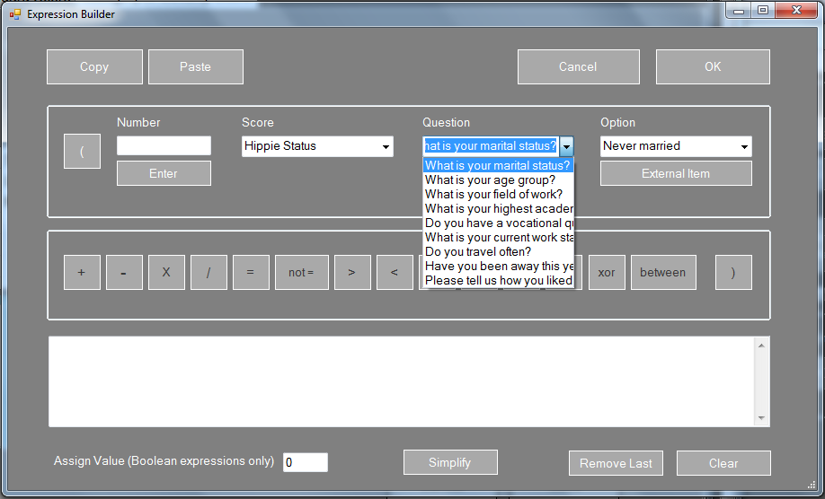Select 'What is your age group?' from list
The image size is (825, 499).
pyautogui.click(x=490, y=179)
